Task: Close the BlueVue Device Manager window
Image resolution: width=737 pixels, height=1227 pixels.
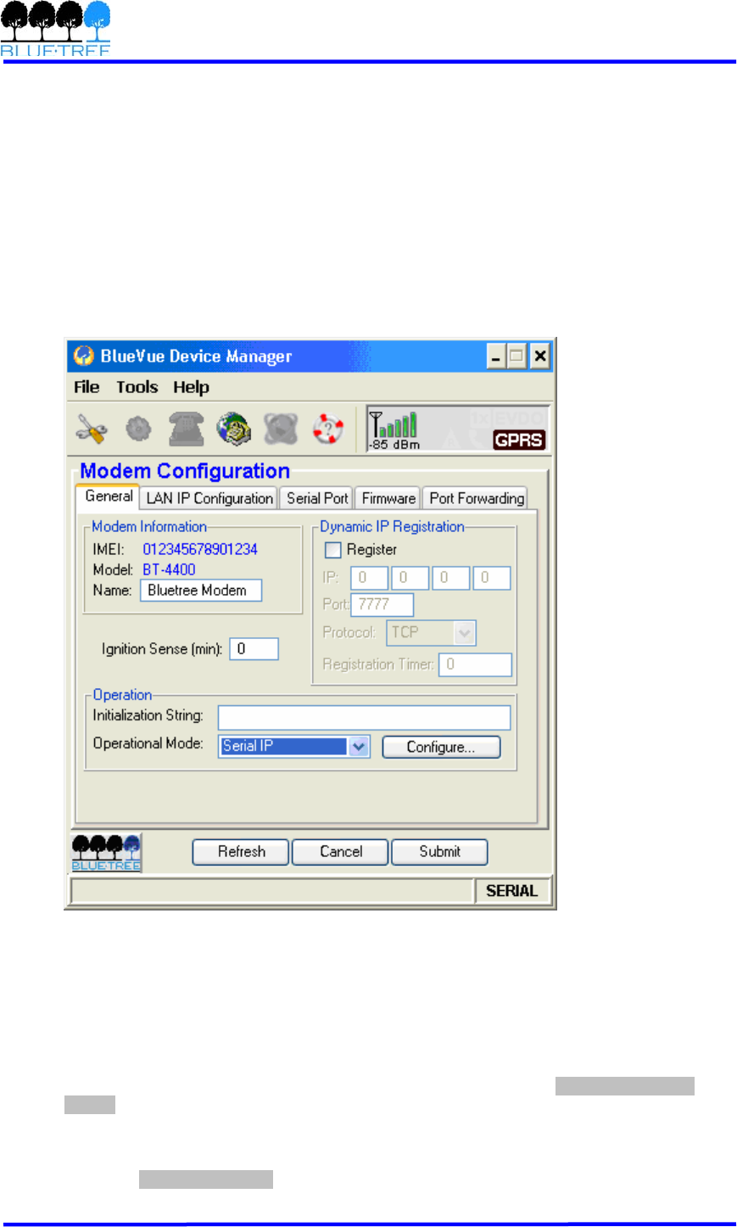Action: pyautogui.click(x=540, y=356)
